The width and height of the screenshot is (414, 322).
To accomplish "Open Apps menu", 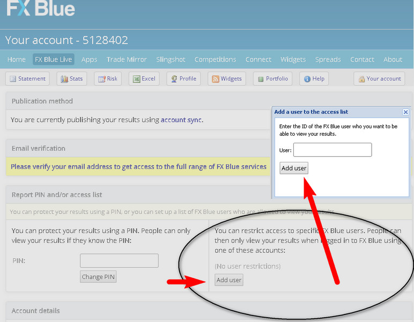I will click(89, 60).
